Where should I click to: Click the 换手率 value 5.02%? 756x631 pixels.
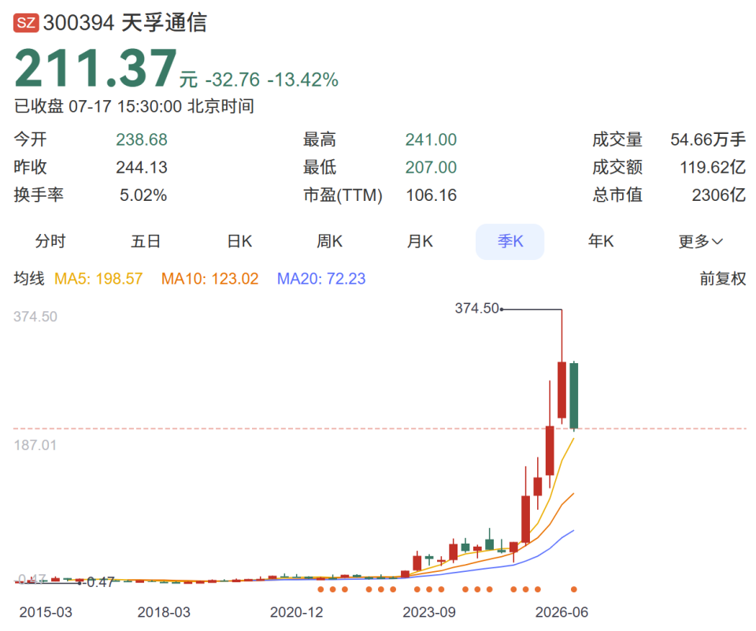click(x=143, y=195)
